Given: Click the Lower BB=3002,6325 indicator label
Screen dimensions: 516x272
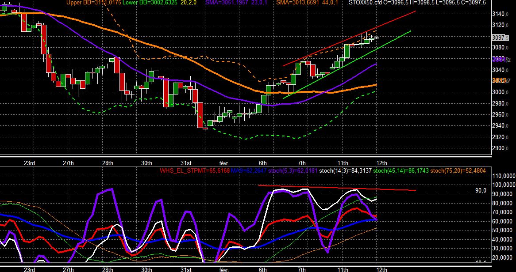Looking at the screenshot, I should [150, 3].
